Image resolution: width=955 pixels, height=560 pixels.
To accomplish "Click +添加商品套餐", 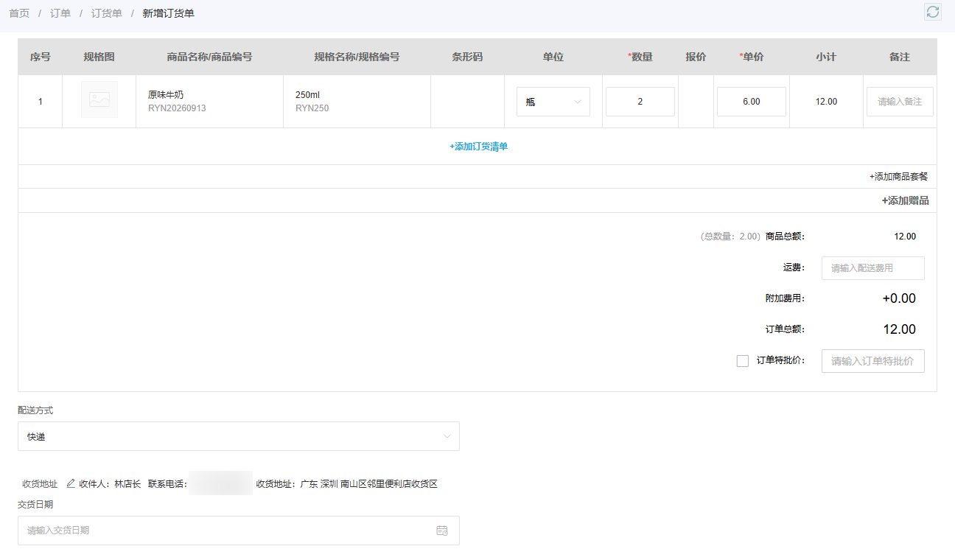I will click(x=899, y=177).
